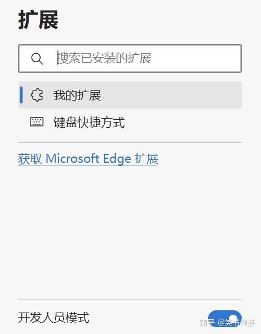Click the empty panel area below the Edge link
The width and height of the screenshot is (261, 334).
tap(130, 232)
